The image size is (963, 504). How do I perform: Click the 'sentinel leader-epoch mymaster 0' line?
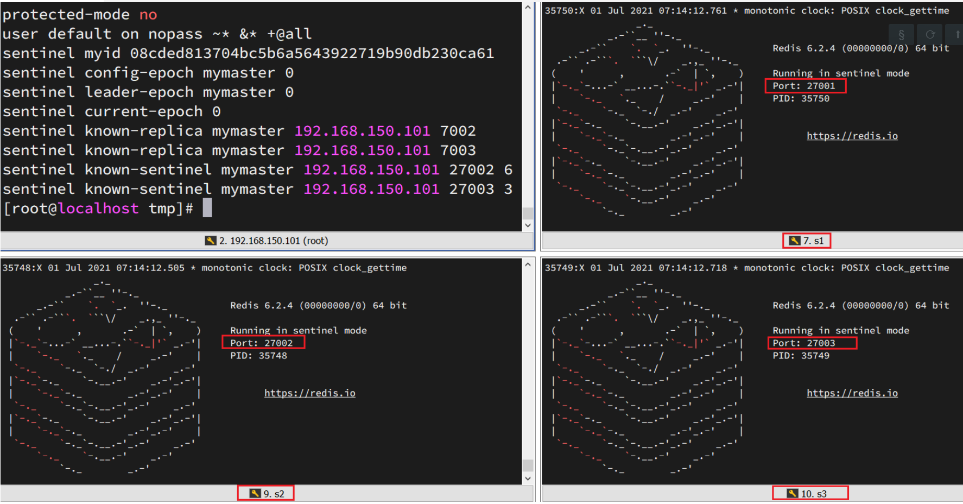click(x=148, y=92)
